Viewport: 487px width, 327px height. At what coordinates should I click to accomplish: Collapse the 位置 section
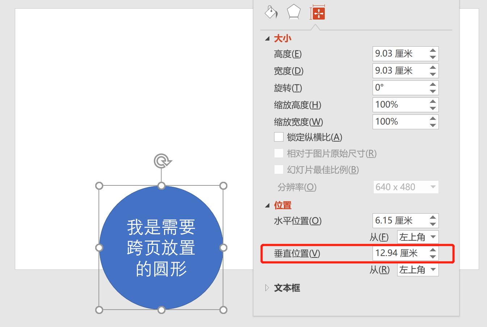coord(267,205)
